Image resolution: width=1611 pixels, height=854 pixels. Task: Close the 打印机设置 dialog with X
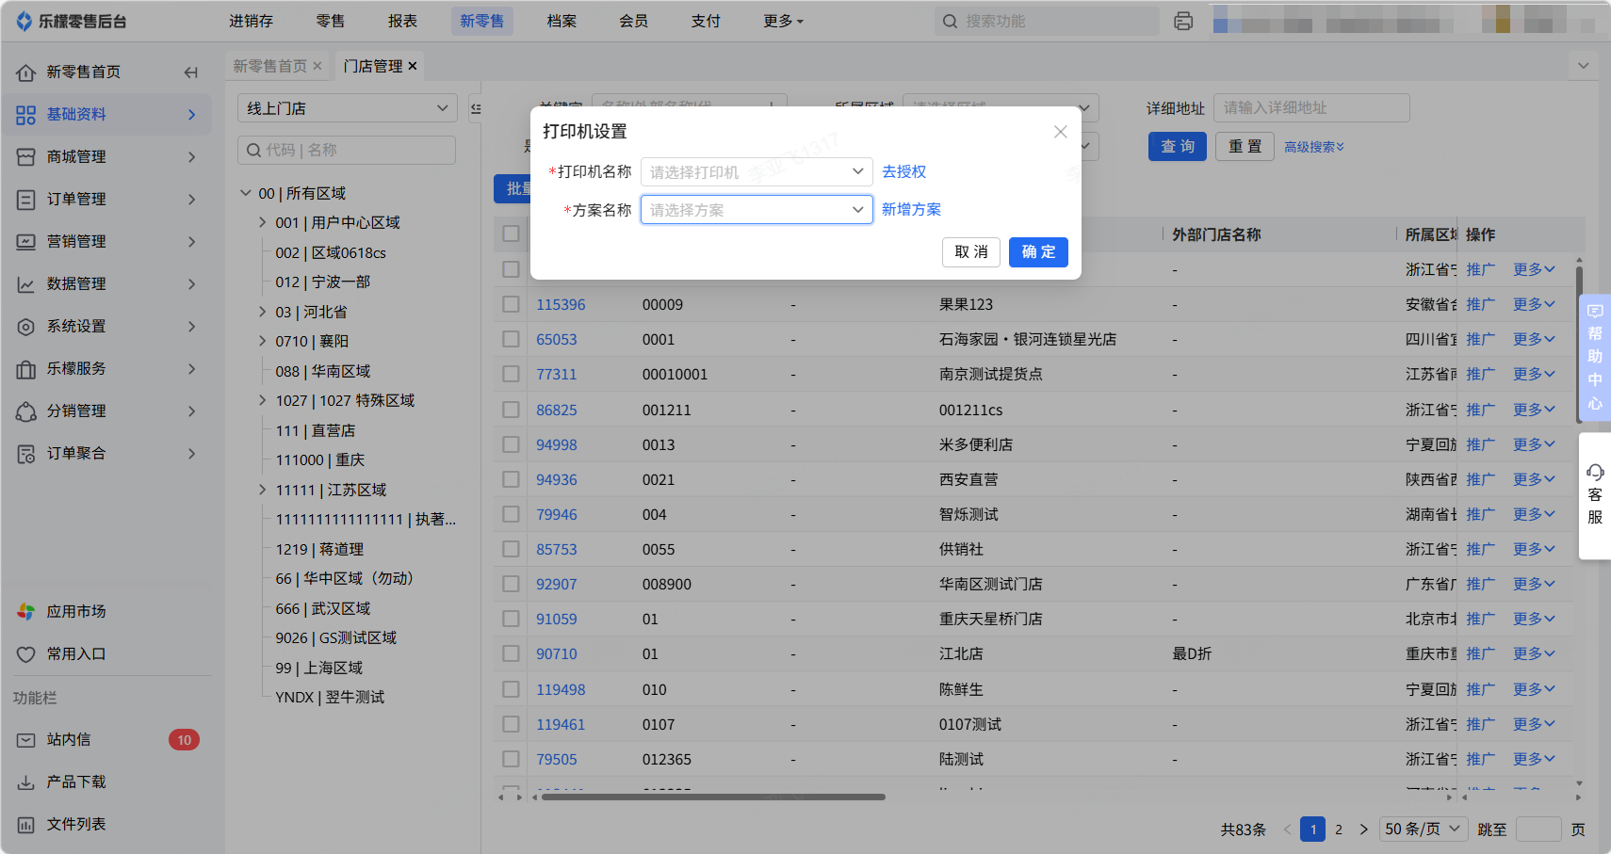[1060, 132]
